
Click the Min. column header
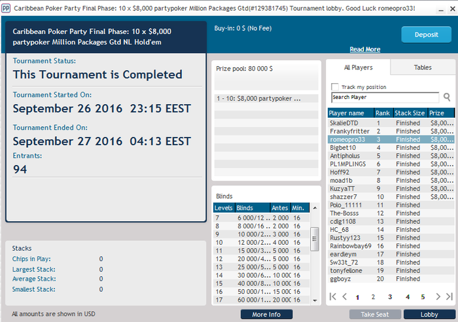pos(300,207)
